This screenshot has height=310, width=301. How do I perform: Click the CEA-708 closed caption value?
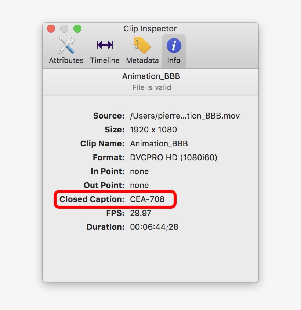point(147,199)
